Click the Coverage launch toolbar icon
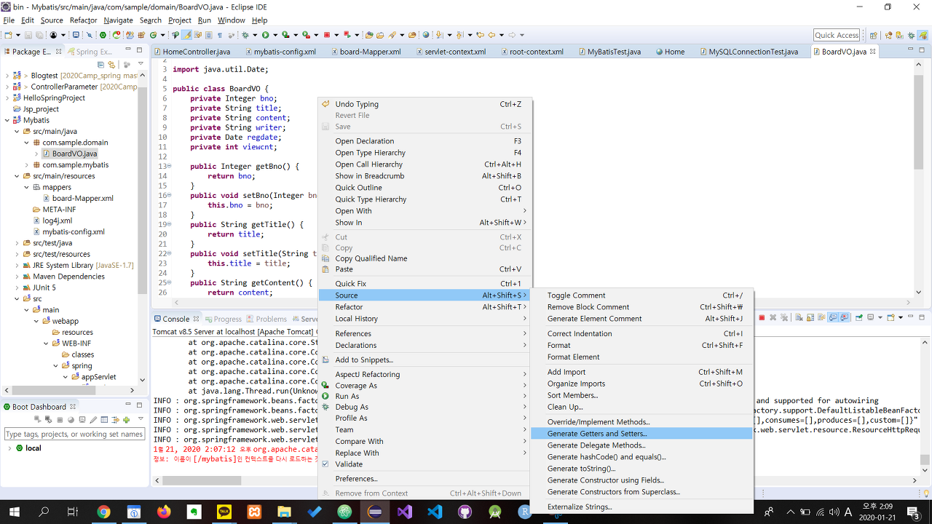This screenshot has height=524, width=932. (x=285, y=35)
